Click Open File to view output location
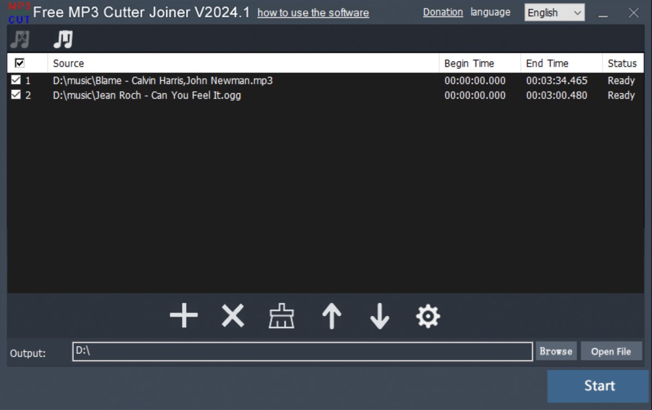The image size is (652, 410). point(611,351)
